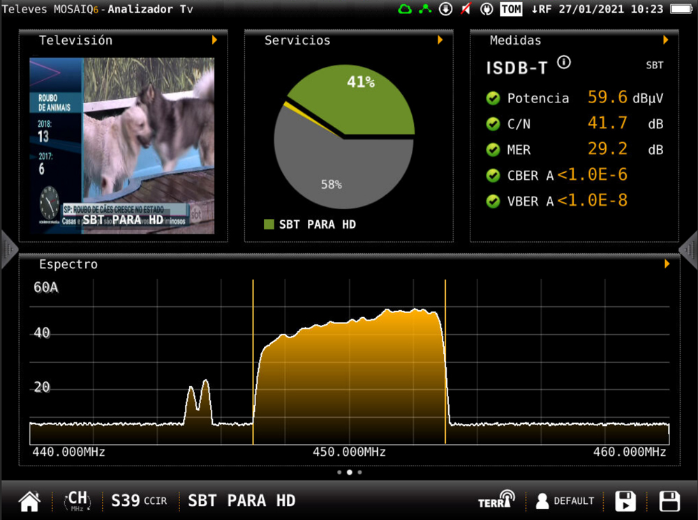Go to the first page dot
The image size is (698, 520).
click(x=339, y=473)
